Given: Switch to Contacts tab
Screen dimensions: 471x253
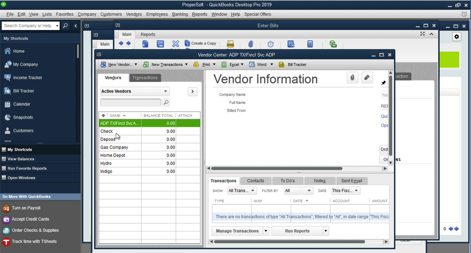Looking at the screenshot, I should (256, 181).
